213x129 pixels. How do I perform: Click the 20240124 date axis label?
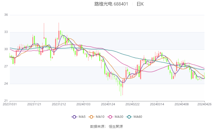click(x=108, y=104)
